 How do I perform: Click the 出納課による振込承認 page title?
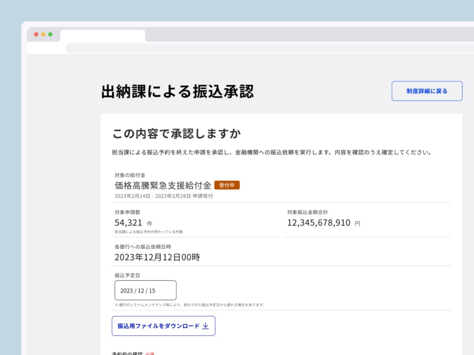[x=178, y=90]
